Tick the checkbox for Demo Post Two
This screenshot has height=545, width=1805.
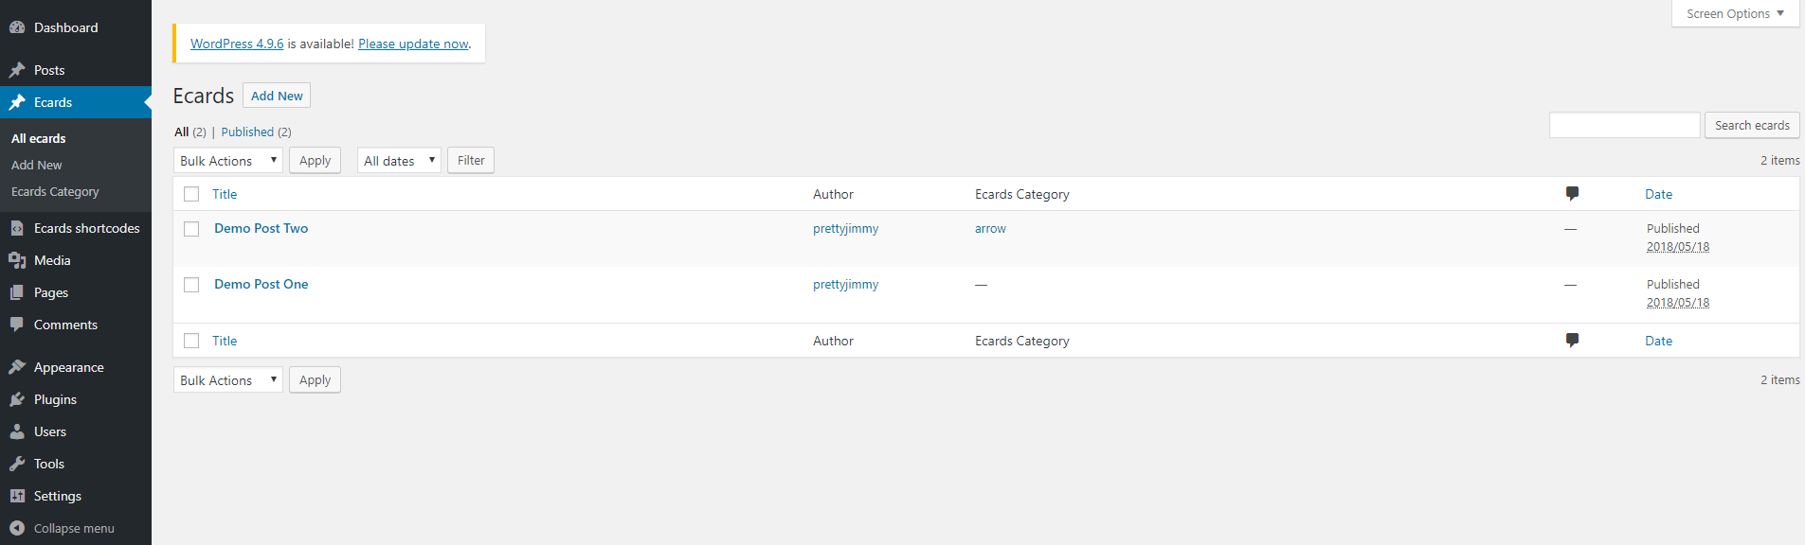(x=191, y=229)
